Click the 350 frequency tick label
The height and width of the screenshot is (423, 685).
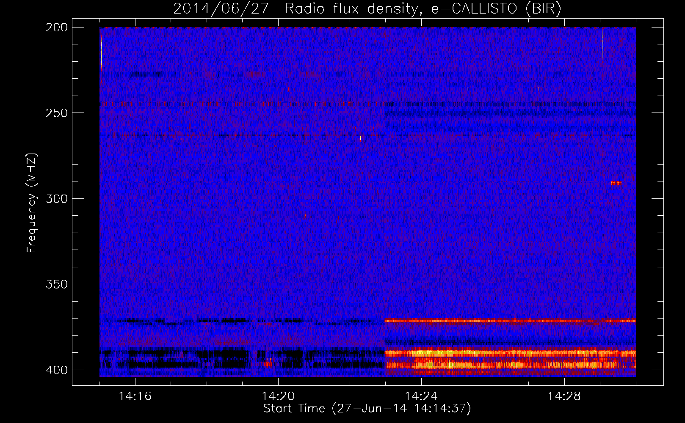pyautogui.click(x=57, y=284)
